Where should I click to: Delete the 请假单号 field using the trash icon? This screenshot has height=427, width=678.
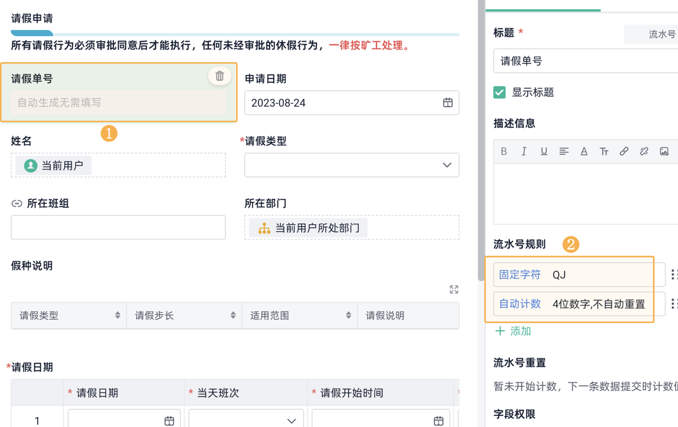click(219, 76)
